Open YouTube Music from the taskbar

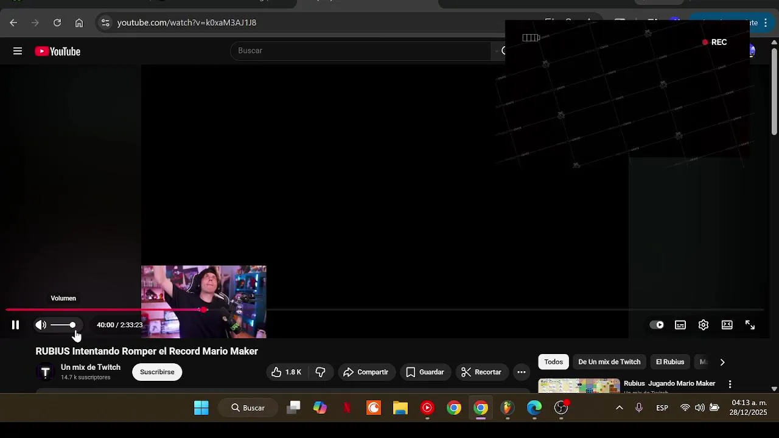click(427, 408)
